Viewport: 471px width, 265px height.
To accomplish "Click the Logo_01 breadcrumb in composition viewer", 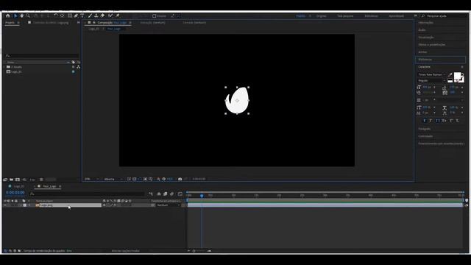I will point(93,29).
